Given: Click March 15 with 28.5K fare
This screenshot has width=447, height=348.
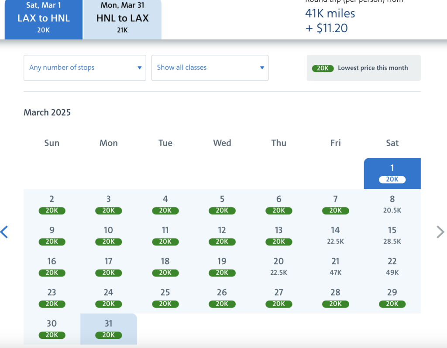Looking at the screenshot, I should (392, 235).
